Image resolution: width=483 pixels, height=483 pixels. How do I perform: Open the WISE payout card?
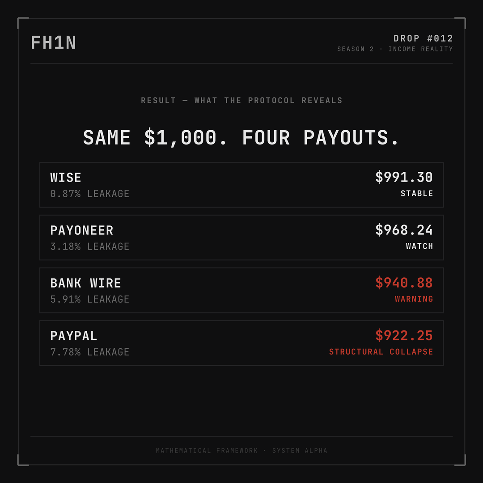click(241, 185)
